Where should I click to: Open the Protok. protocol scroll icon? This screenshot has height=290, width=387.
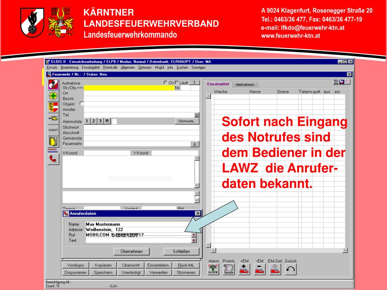pyautogui.click(x=229, y=269)
